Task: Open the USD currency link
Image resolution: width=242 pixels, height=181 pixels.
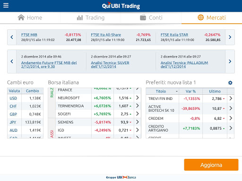Action: (13, 98)
